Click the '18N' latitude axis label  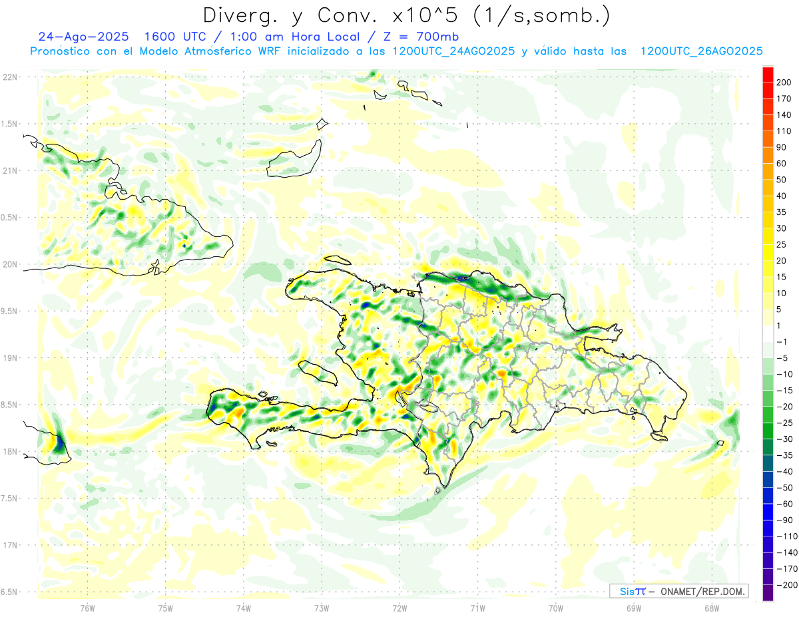(10, 451)
